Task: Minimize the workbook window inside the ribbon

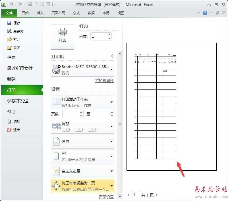Action: [x=211, y=13]
